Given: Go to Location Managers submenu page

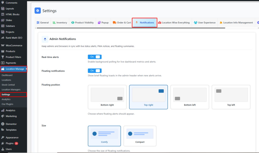Looking at the screenshot, I should click(11, 90).
